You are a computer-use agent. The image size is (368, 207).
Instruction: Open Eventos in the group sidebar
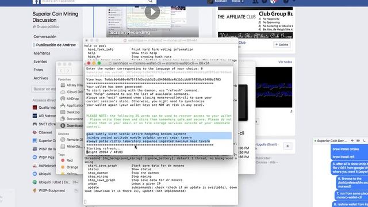40,62
